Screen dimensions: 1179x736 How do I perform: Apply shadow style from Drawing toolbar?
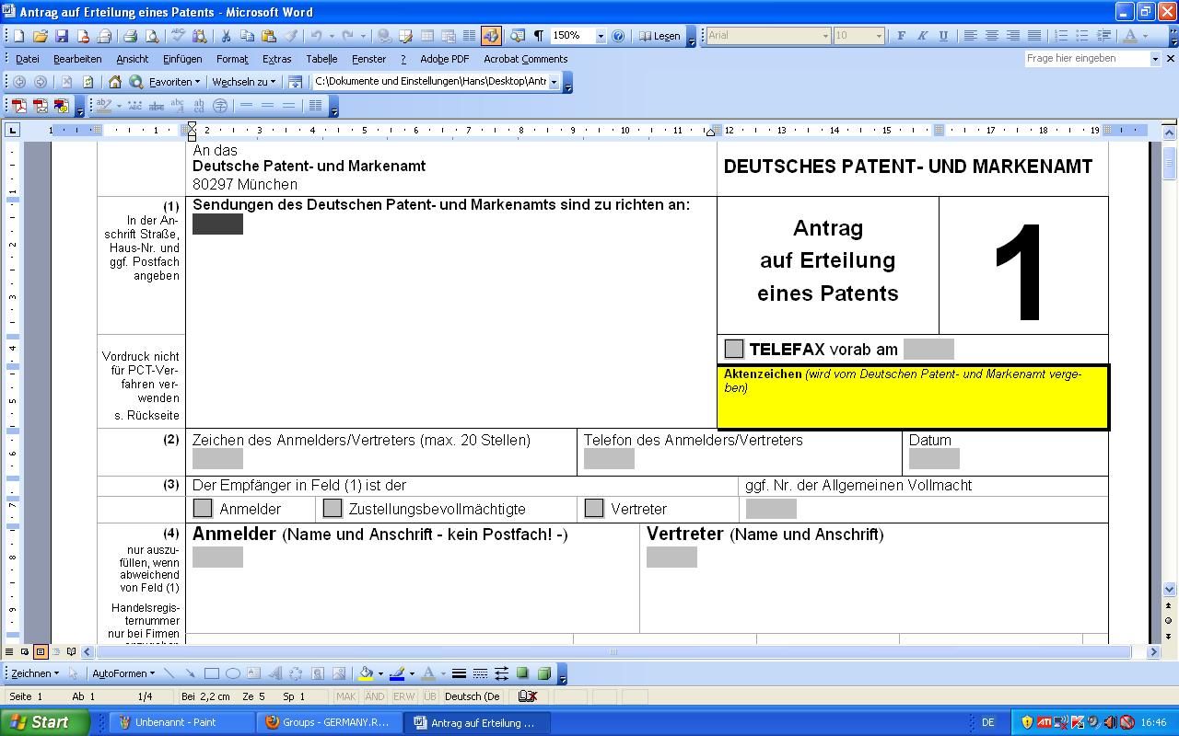(522, 673)
